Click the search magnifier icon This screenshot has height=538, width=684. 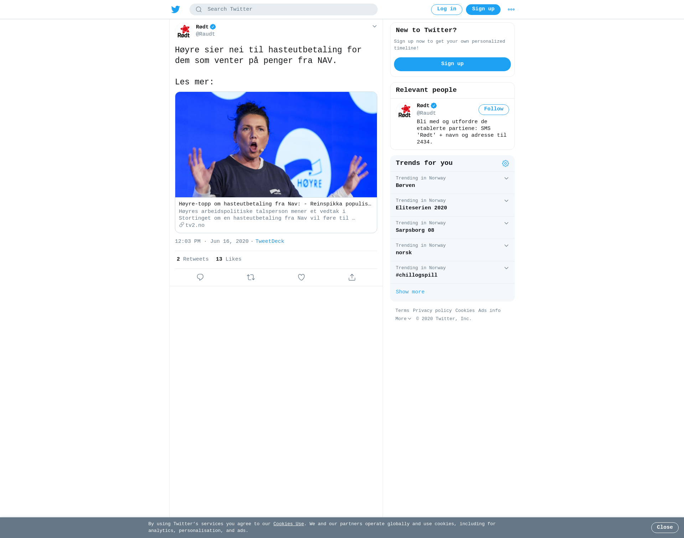click(199, 10)
